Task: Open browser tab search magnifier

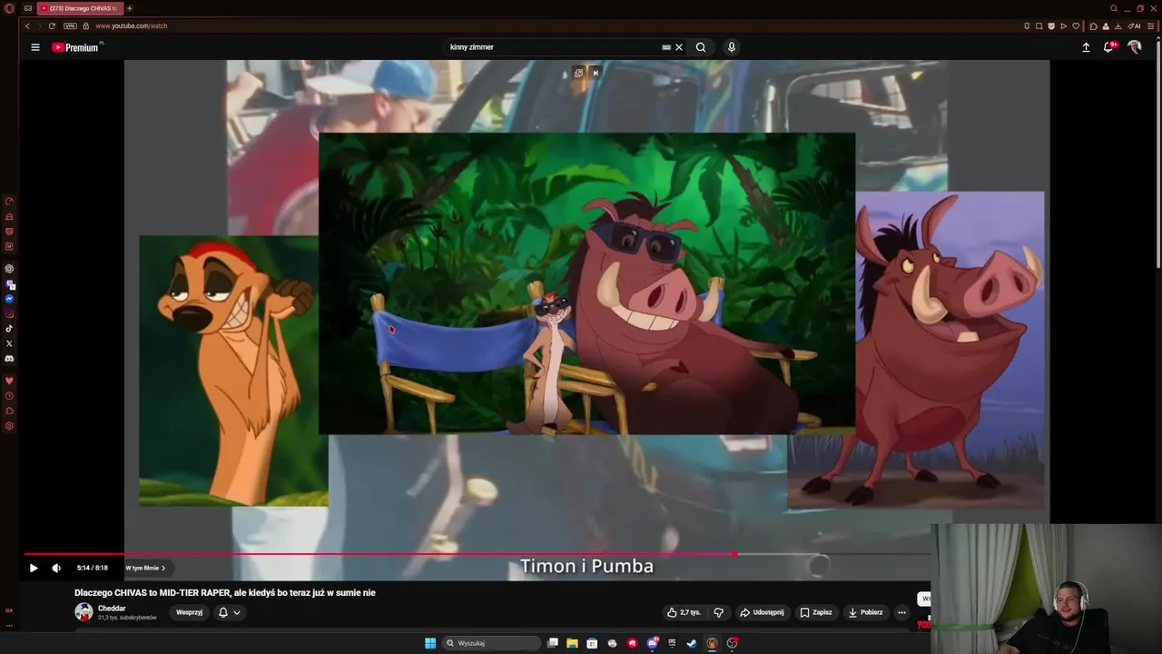Action: 1114,8
